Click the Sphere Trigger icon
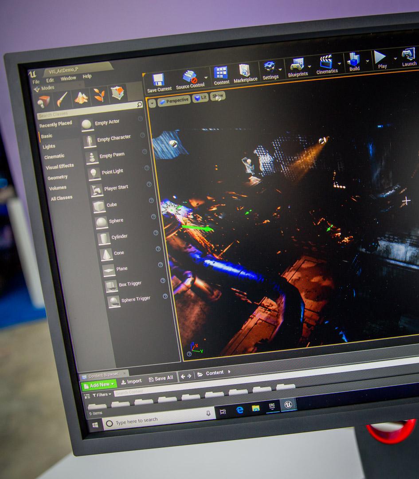 coord(114,302)
